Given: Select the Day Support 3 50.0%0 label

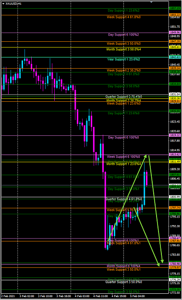Looking at the screenshot, I should point(123,86).
